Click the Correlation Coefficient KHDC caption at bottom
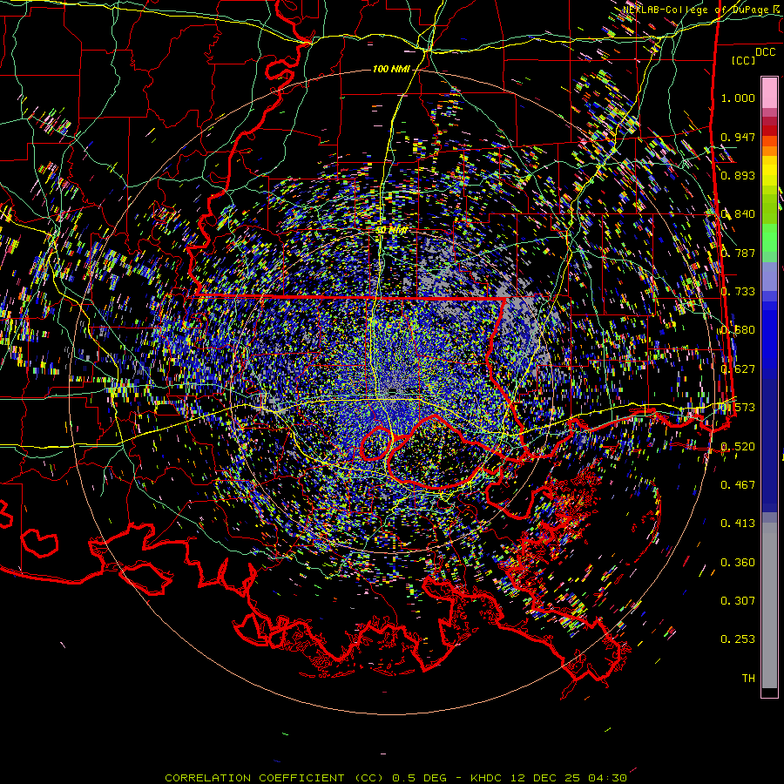Screen dimensions: 784x784 [x=395, y=778]
